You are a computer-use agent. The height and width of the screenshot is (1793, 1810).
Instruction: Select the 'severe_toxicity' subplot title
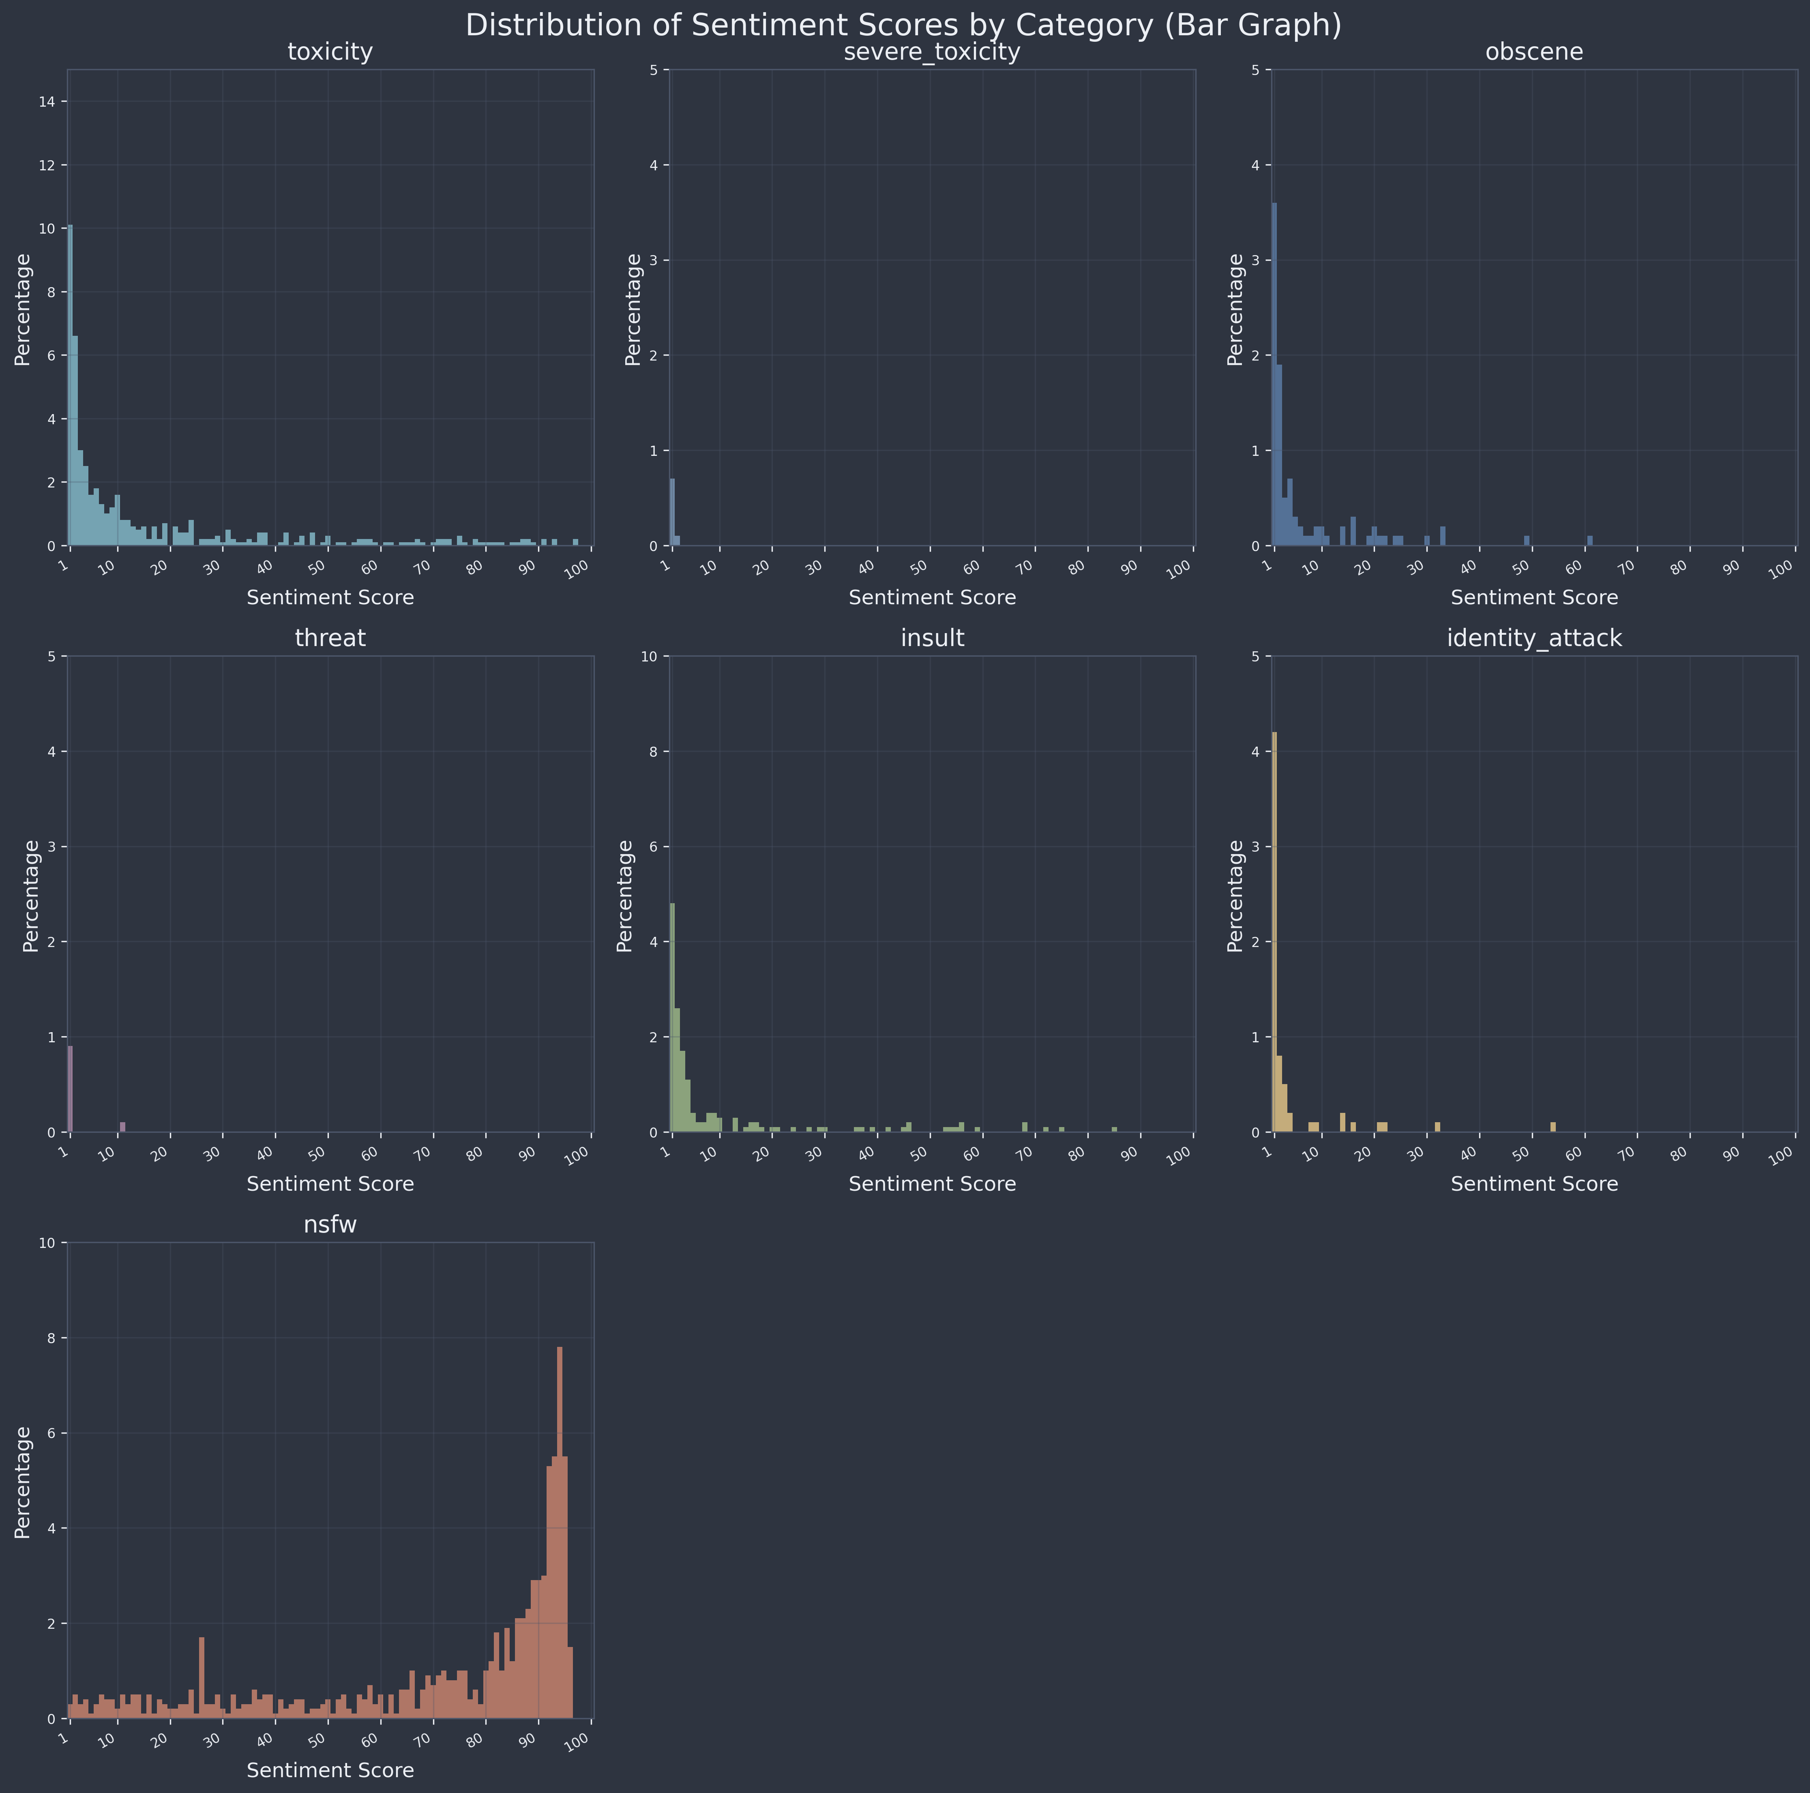click(931, 52)
